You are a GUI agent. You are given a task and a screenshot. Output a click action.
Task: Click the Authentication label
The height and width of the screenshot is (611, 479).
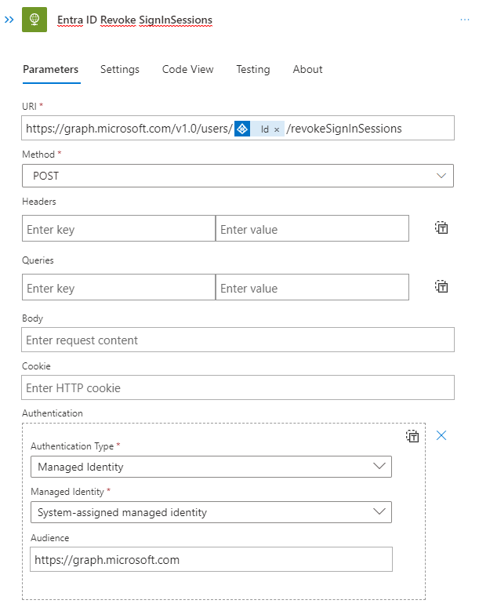tap(53, 413)
